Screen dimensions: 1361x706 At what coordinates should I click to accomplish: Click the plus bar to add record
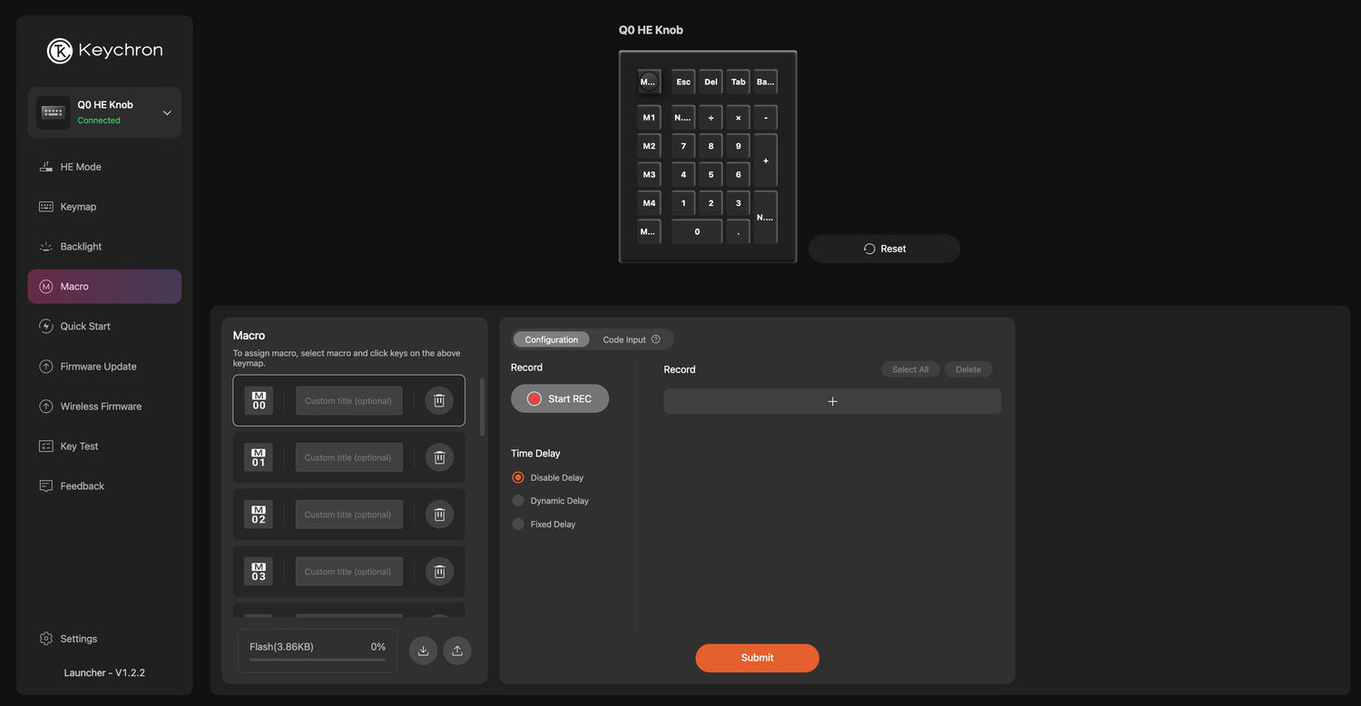832,401
